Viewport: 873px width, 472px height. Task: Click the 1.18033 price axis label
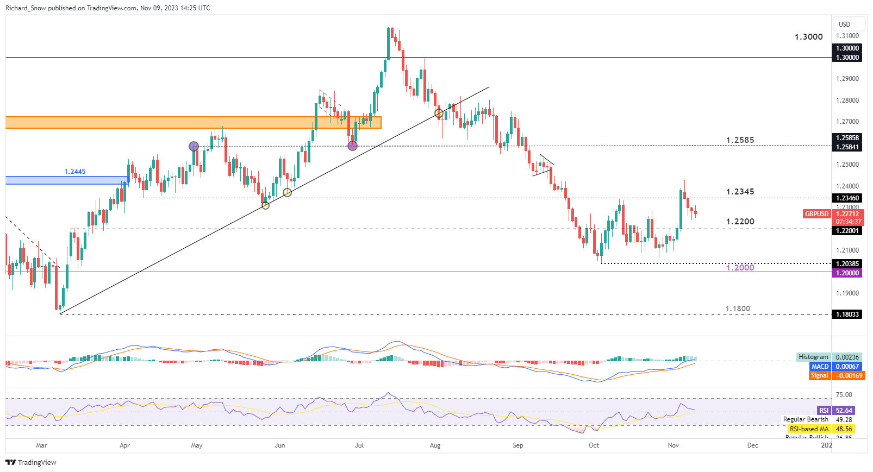click(847, 314)
